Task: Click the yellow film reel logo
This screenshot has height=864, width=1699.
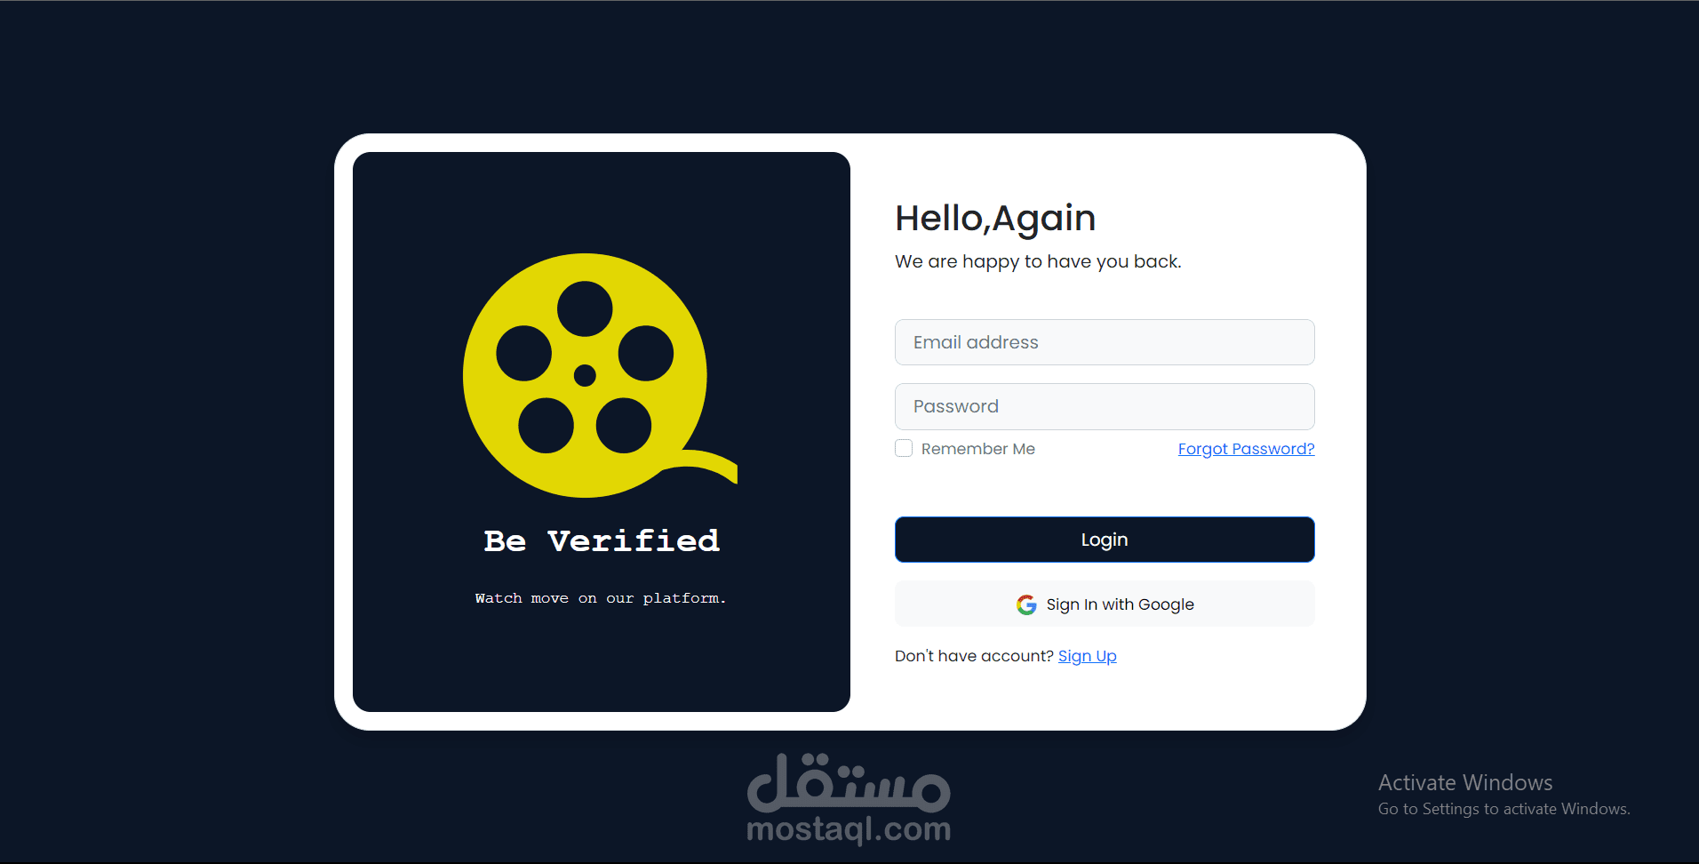Action: pos(600,375)
